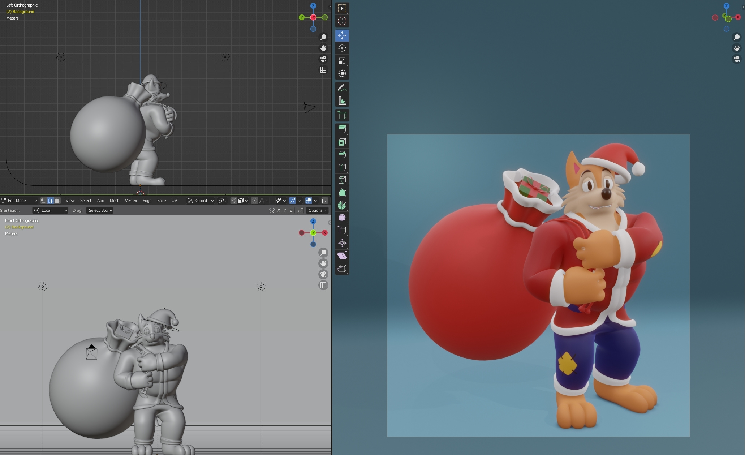Choose the Bevel tool
Viewport: 745px width, 455px height.
(x=342, y=155)
